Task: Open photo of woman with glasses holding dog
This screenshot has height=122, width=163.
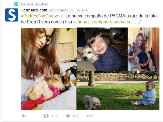Action: point(49,69)
